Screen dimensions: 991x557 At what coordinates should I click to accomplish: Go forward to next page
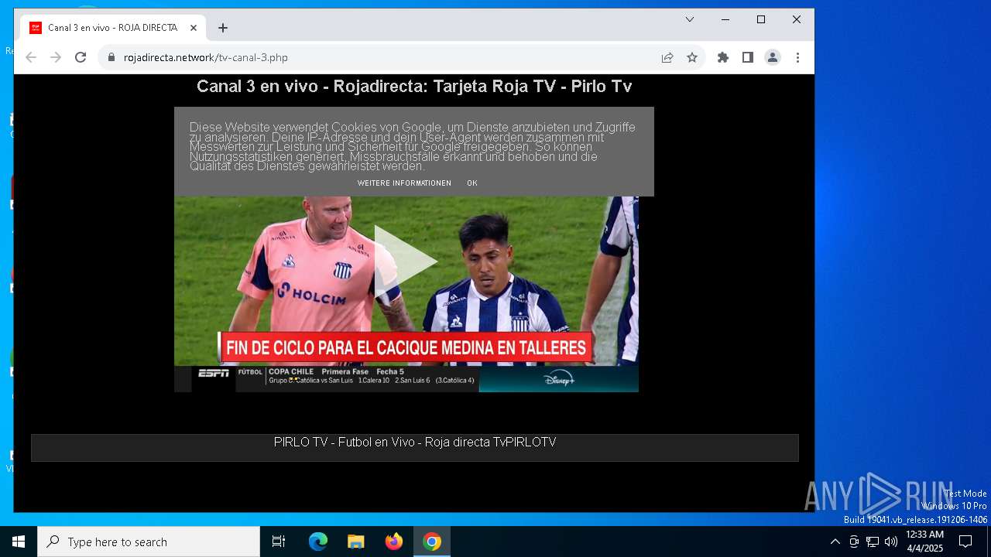pyautogui.click(x=56, y=57)
